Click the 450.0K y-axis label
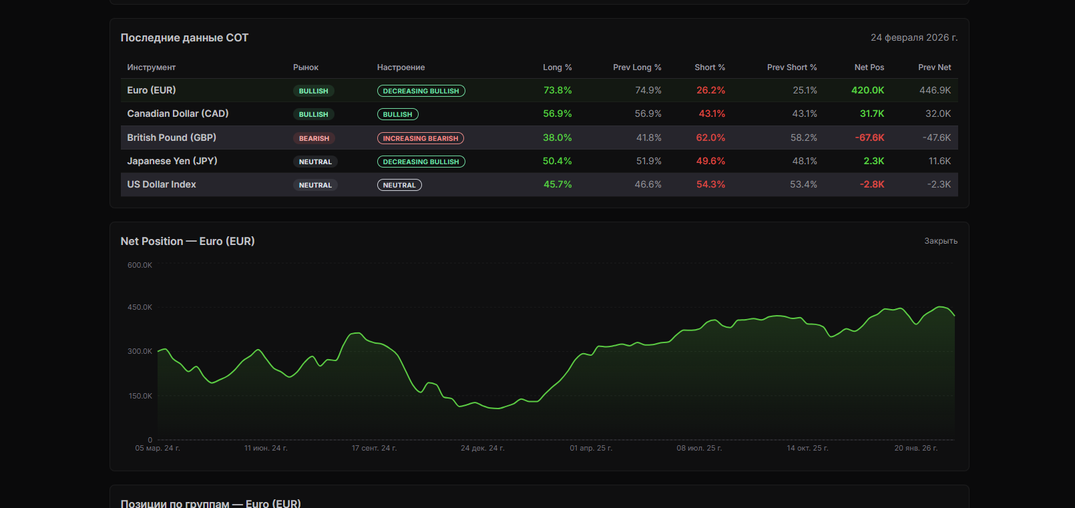Screen dimensions: 1075x508 click(x=140, y=307)
